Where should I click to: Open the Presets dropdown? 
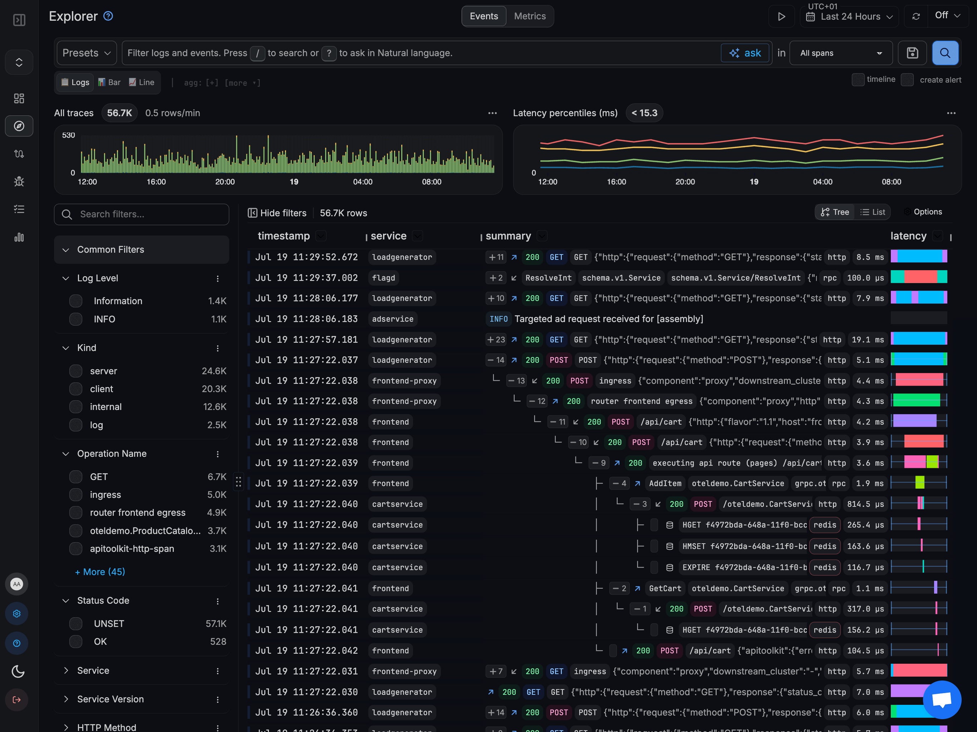(87, 53)
